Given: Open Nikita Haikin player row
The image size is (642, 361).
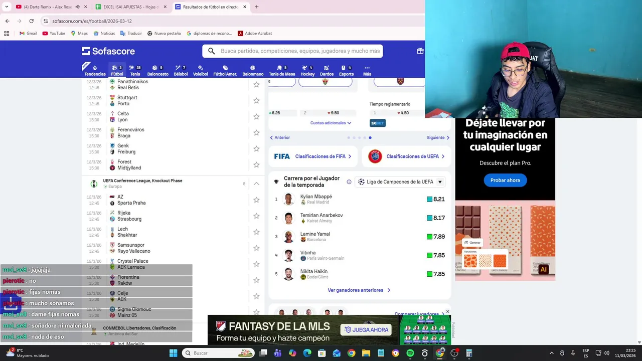Looking at the screenshot, I should click(360, 274).
